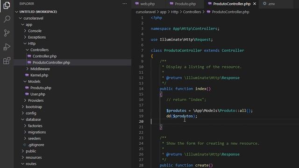Click Controllers in the breadcrumb path
299x168 pixels.
click(x=192, y=12)
